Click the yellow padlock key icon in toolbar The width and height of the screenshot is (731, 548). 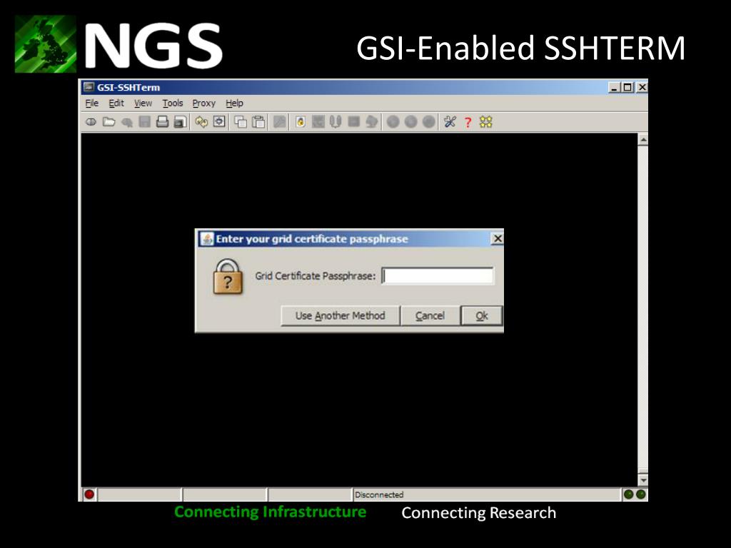(301, 122)
